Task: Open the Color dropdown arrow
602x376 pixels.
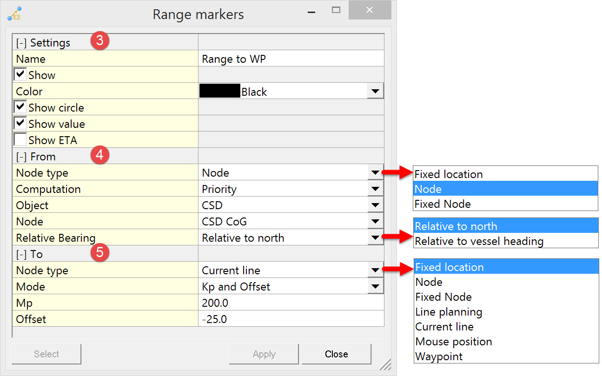Action: coord(375,92)
